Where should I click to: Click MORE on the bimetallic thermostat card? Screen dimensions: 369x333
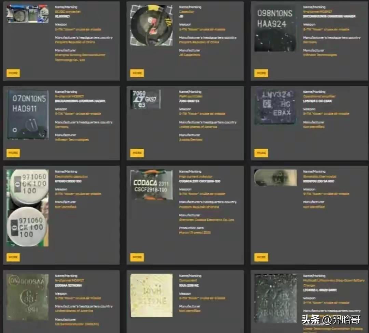(x=261, y=257)
